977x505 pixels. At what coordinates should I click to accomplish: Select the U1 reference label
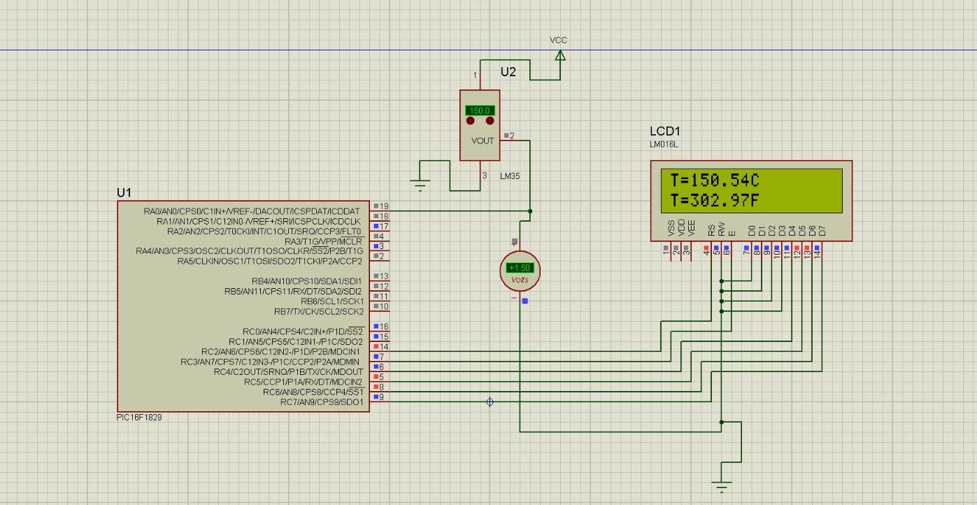pyautogui.click(x=124, y=192)
